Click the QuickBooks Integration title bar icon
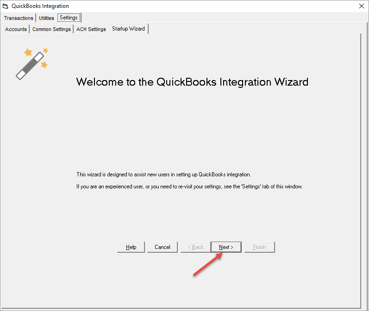Image resolution: width=369 pixels, height=311 pixels. 6,6
